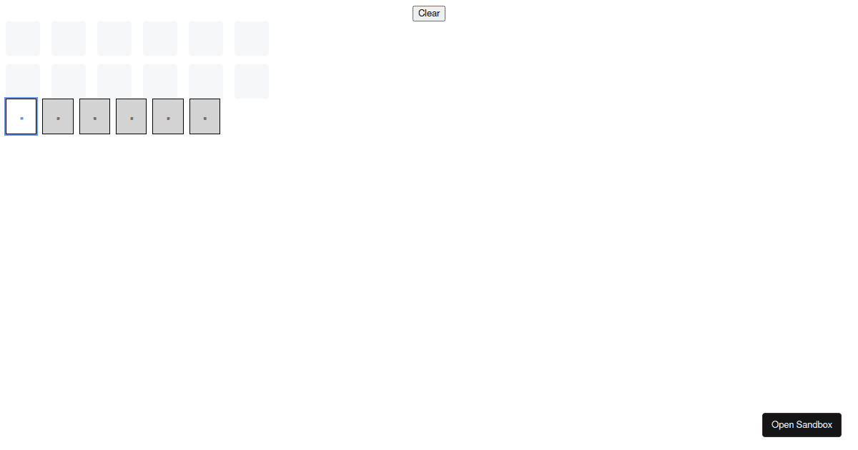
Task: Select the third gray input box
Action: 94,116
